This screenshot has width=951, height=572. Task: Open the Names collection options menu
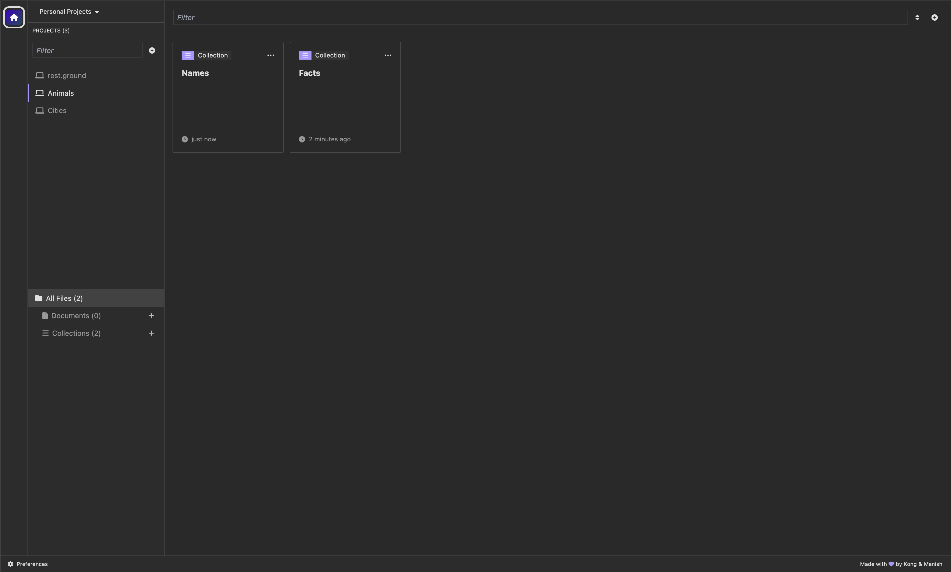[271, 56]
